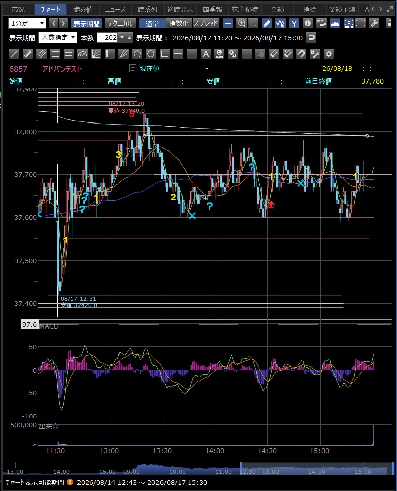Go to next timeframe with right chevron
This screenshot has width=397, height=491.
(x=63, y=23)
